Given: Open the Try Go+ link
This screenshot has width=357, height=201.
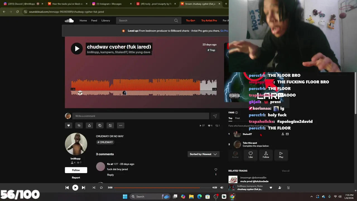Looking at the screenshot, I should point(190,20).
